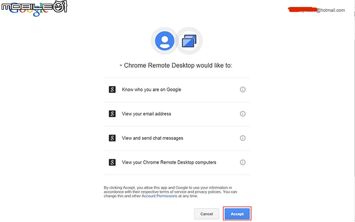Click the Google logo at top left
Image resolution: width=355 pixels, height=222 pixels.
coord(29,10)
